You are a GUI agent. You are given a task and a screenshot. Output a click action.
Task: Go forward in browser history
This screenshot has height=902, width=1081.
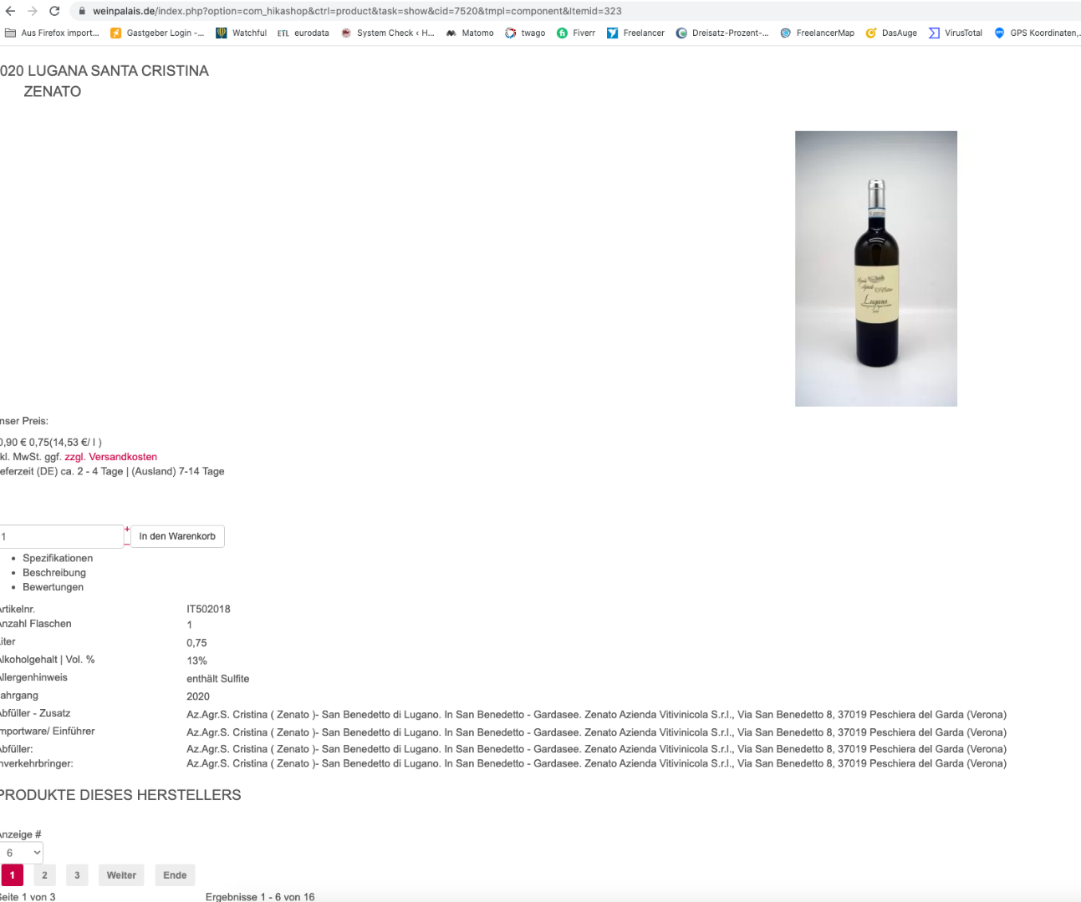pyautogui.click(x=33, y=11)
